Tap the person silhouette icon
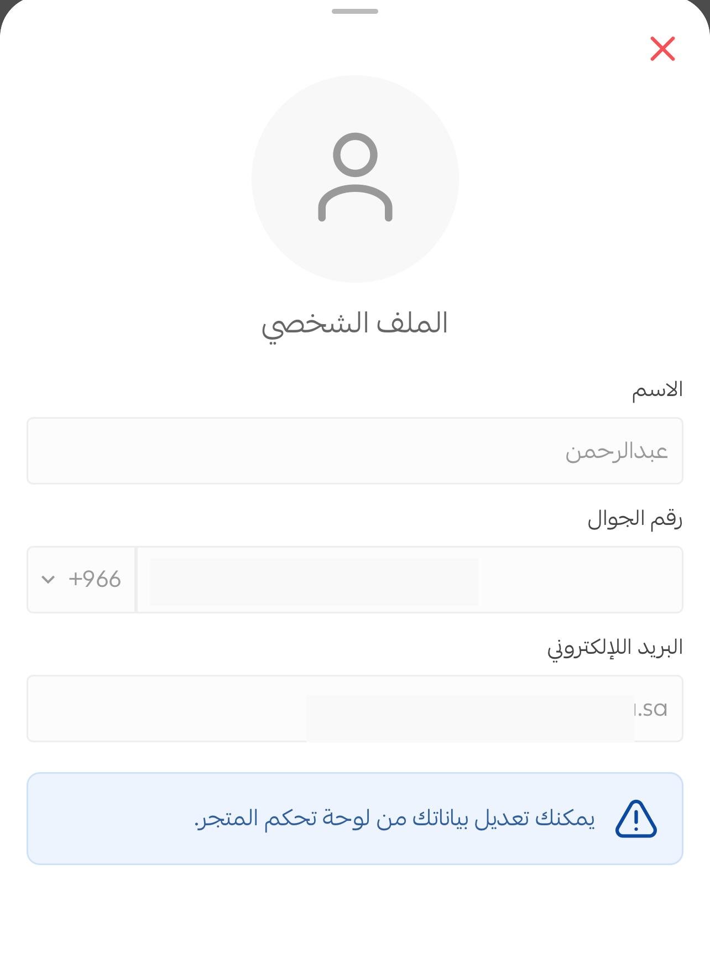Screen dimensions: 710x958 pyautogui.click(x=355, y=178)
